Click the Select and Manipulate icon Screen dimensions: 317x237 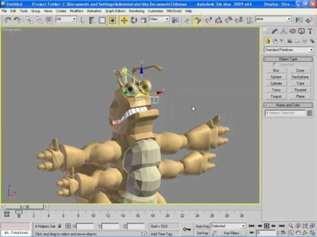(x=187, y=20)
